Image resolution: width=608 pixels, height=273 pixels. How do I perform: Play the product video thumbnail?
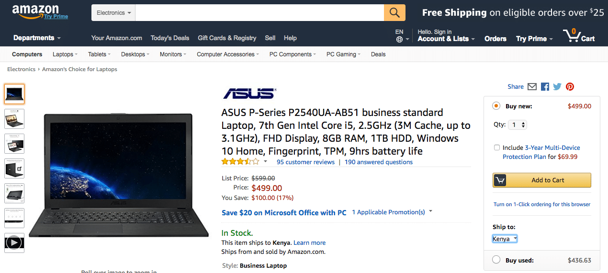click(14, 242)
